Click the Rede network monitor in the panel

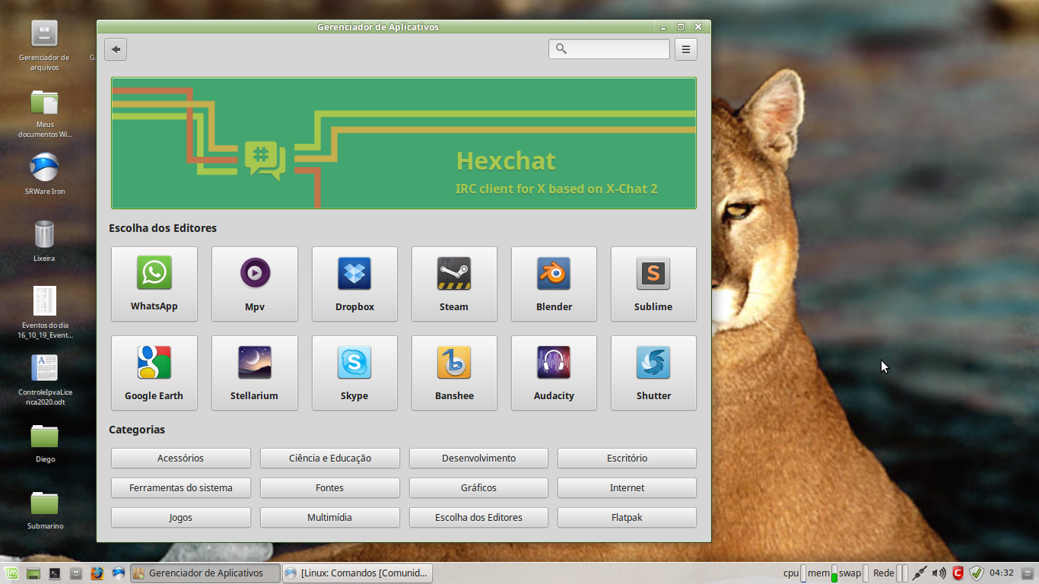click(890, 573)
